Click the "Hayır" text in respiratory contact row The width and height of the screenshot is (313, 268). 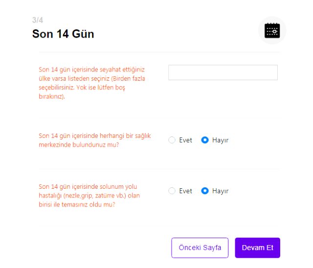pos(220,191)
